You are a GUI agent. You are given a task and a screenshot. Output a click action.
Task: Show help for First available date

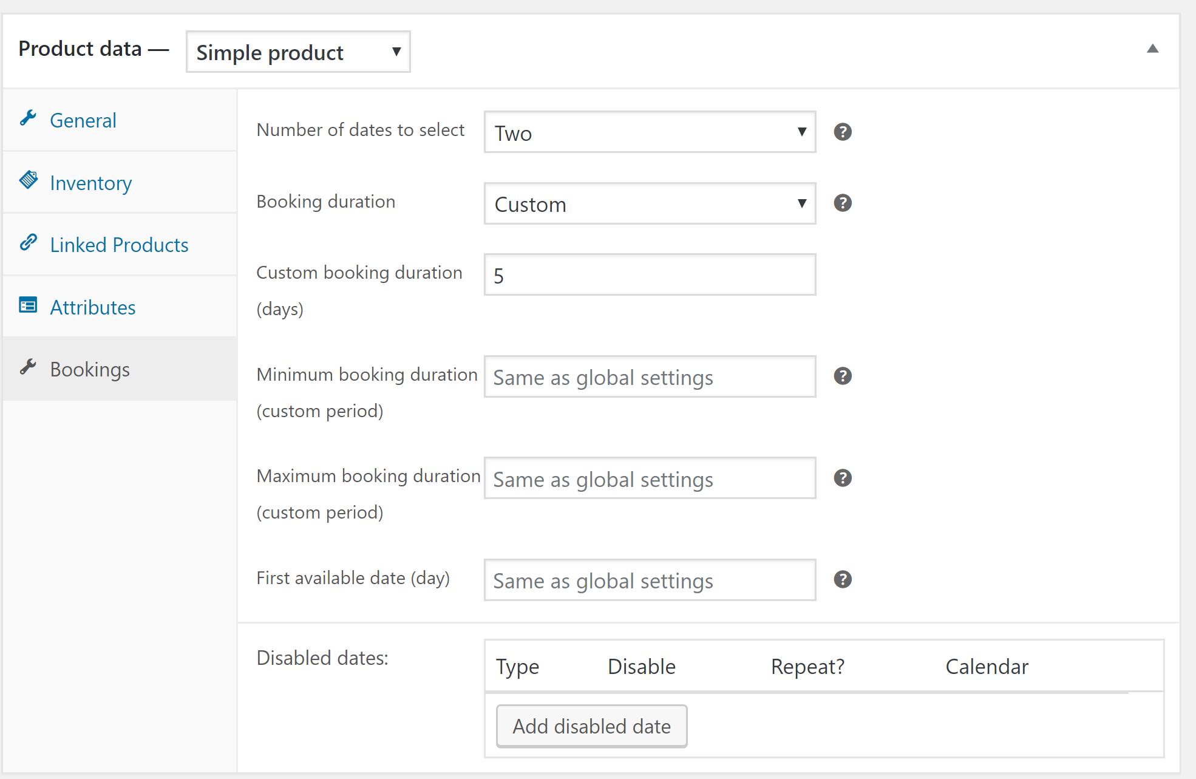coord(842,580)
